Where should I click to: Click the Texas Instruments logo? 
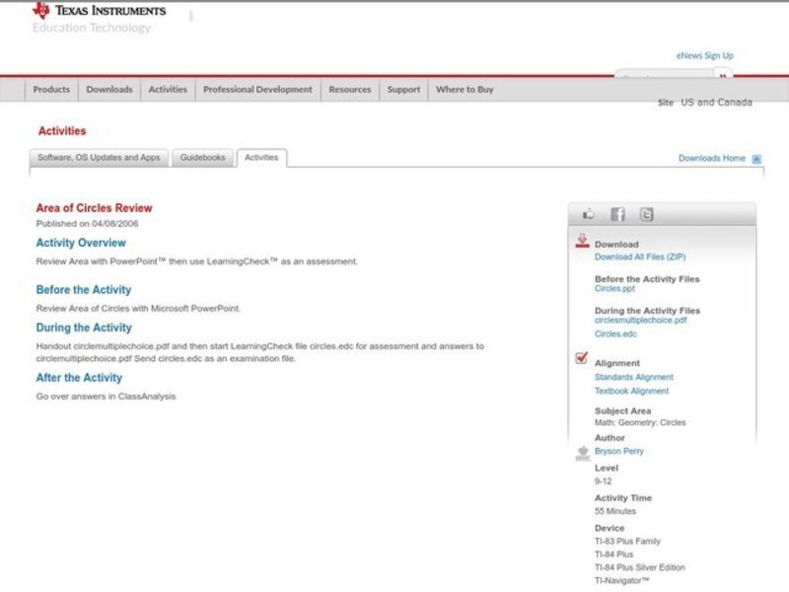[x=98, y=11]
